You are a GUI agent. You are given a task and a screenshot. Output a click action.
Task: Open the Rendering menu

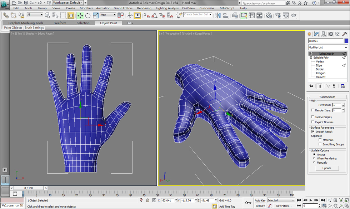coord(144,8)
